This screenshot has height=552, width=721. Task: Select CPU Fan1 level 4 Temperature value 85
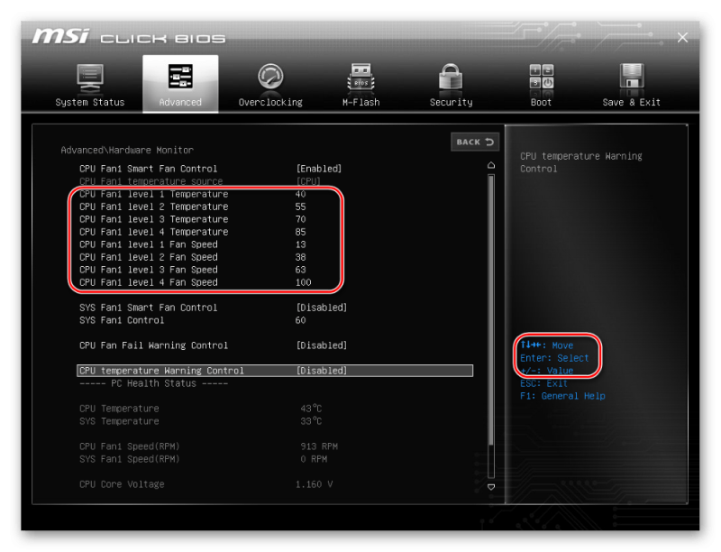click(x=300, y=232)
